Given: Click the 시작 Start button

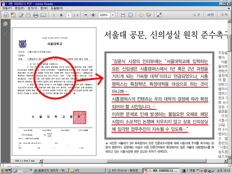Looking at the screenshot, I should (x=6, y=171).
